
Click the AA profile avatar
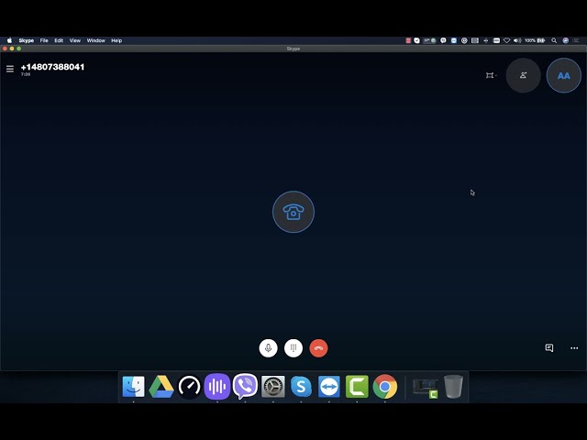point(564,75)
